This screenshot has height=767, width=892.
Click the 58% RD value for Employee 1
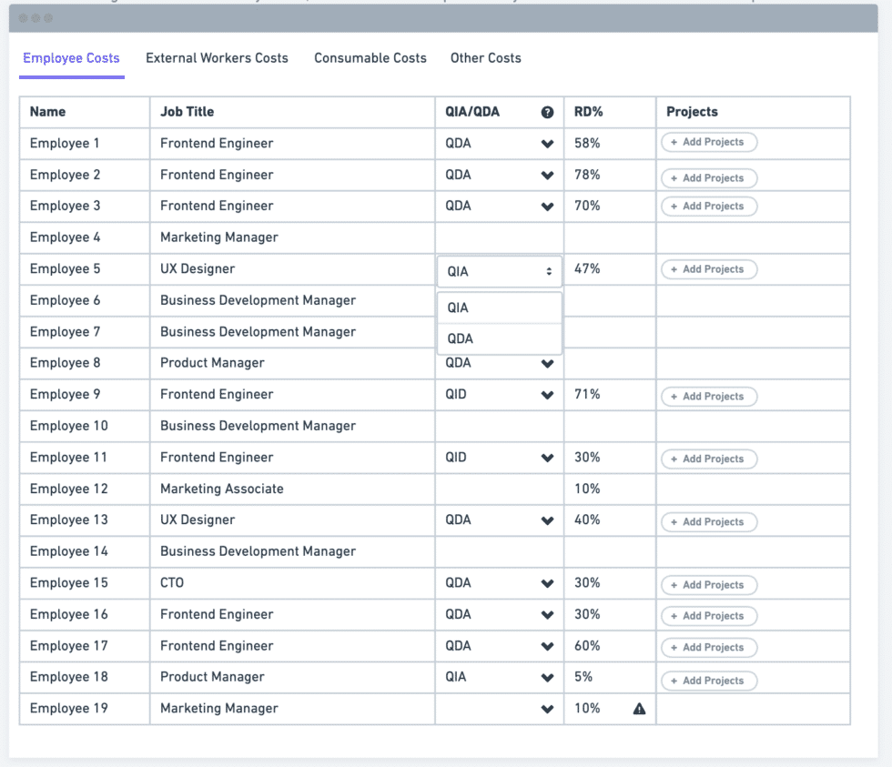tap(587, 143)
